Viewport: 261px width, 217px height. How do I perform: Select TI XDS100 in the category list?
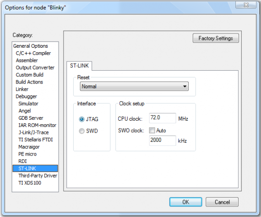(30, 183)
